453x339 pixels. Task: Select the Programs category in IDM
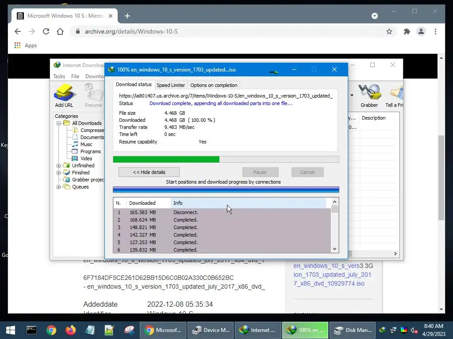click(x=90, y=151)
